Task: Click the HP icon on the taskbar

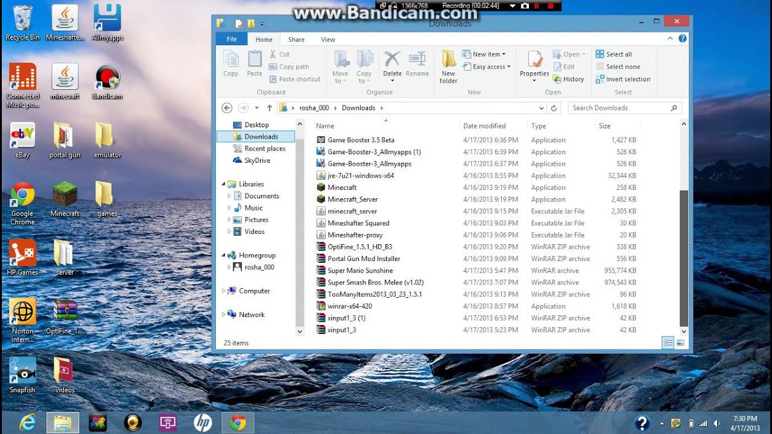Action: (x=203, y=423)
